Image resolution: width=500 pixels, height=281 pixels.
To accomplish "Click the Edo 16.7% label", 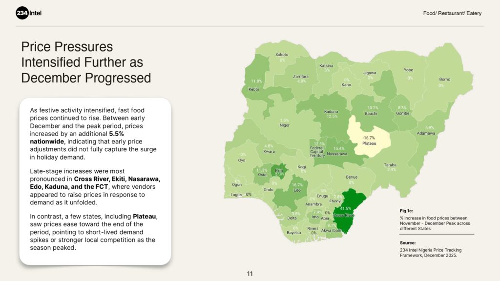I will point(296,188).
